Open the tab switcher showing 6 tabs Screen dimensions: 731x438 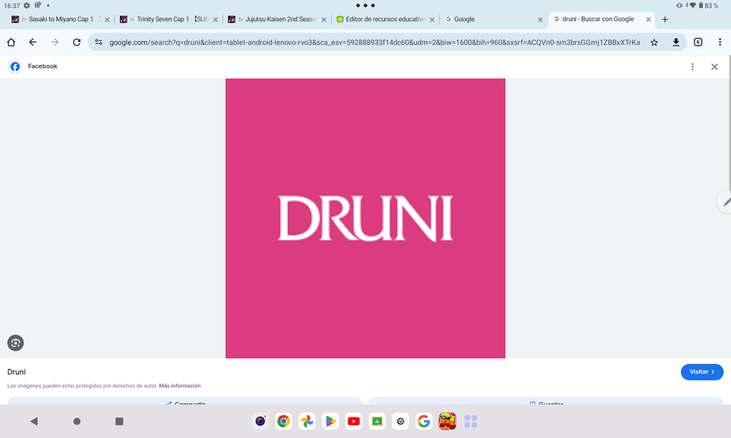[x=698, y=42]
